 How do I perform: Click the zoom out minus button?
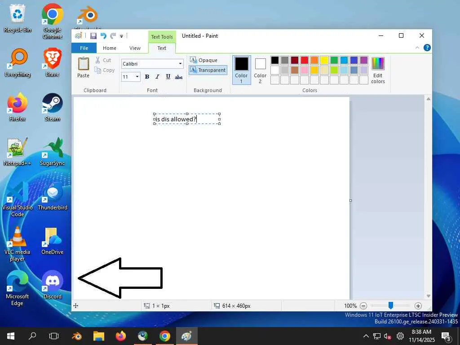(x=363, y=306)
